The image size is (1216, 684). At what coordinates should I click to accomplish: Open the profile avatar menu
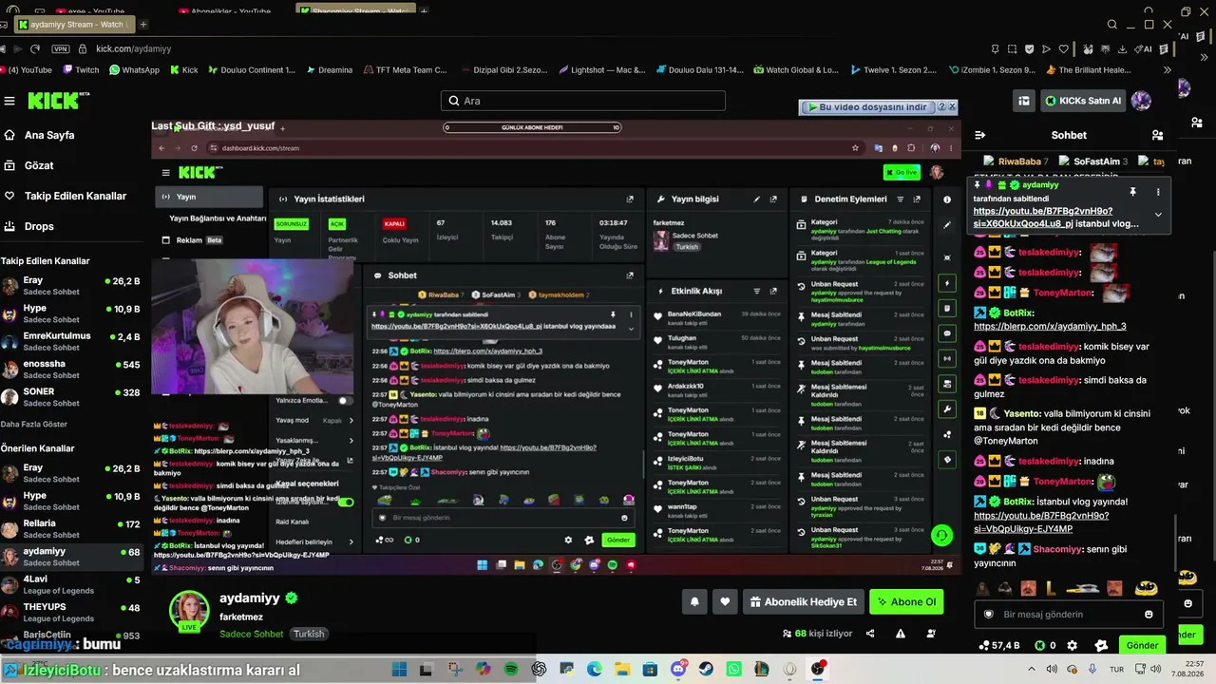[x=1141, y=101]
